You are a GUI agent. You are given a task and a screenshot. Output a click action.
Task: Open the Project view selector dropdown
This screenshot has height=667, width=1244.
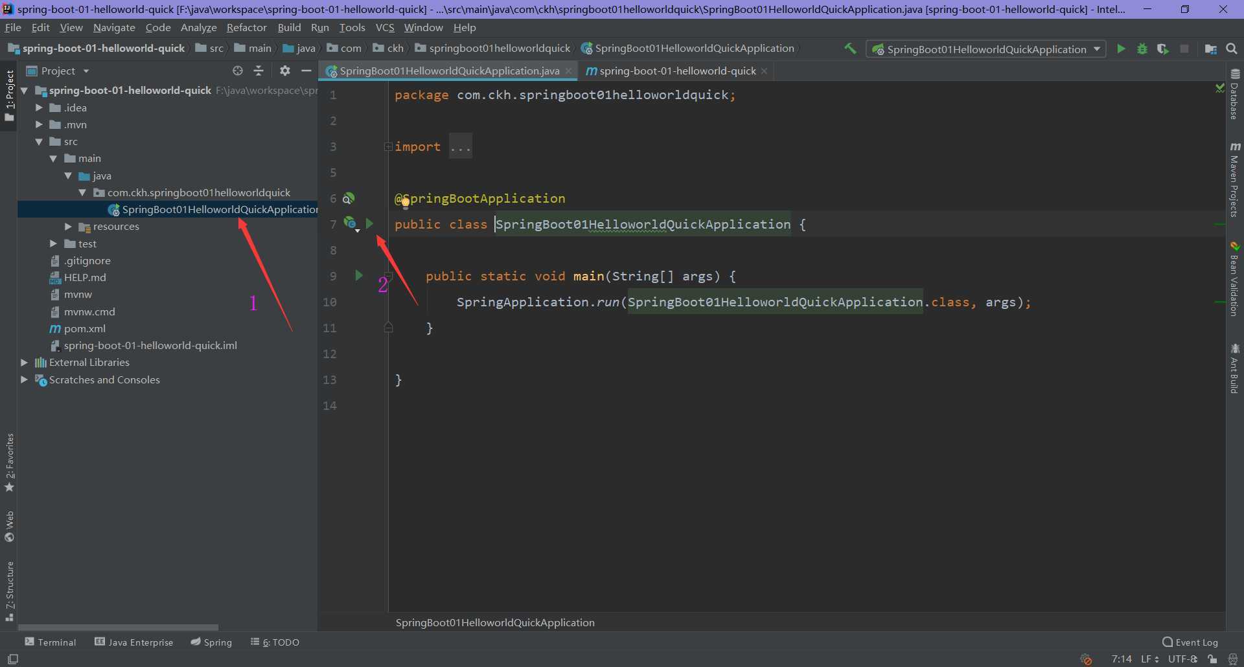coord(58,71)
